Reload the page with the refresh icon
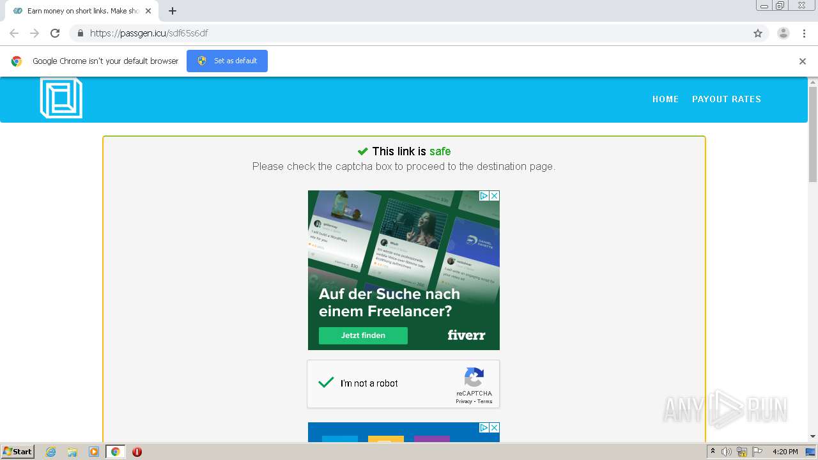Image resolution: width=818 pixels, height=460 pixels. point(55,33)
